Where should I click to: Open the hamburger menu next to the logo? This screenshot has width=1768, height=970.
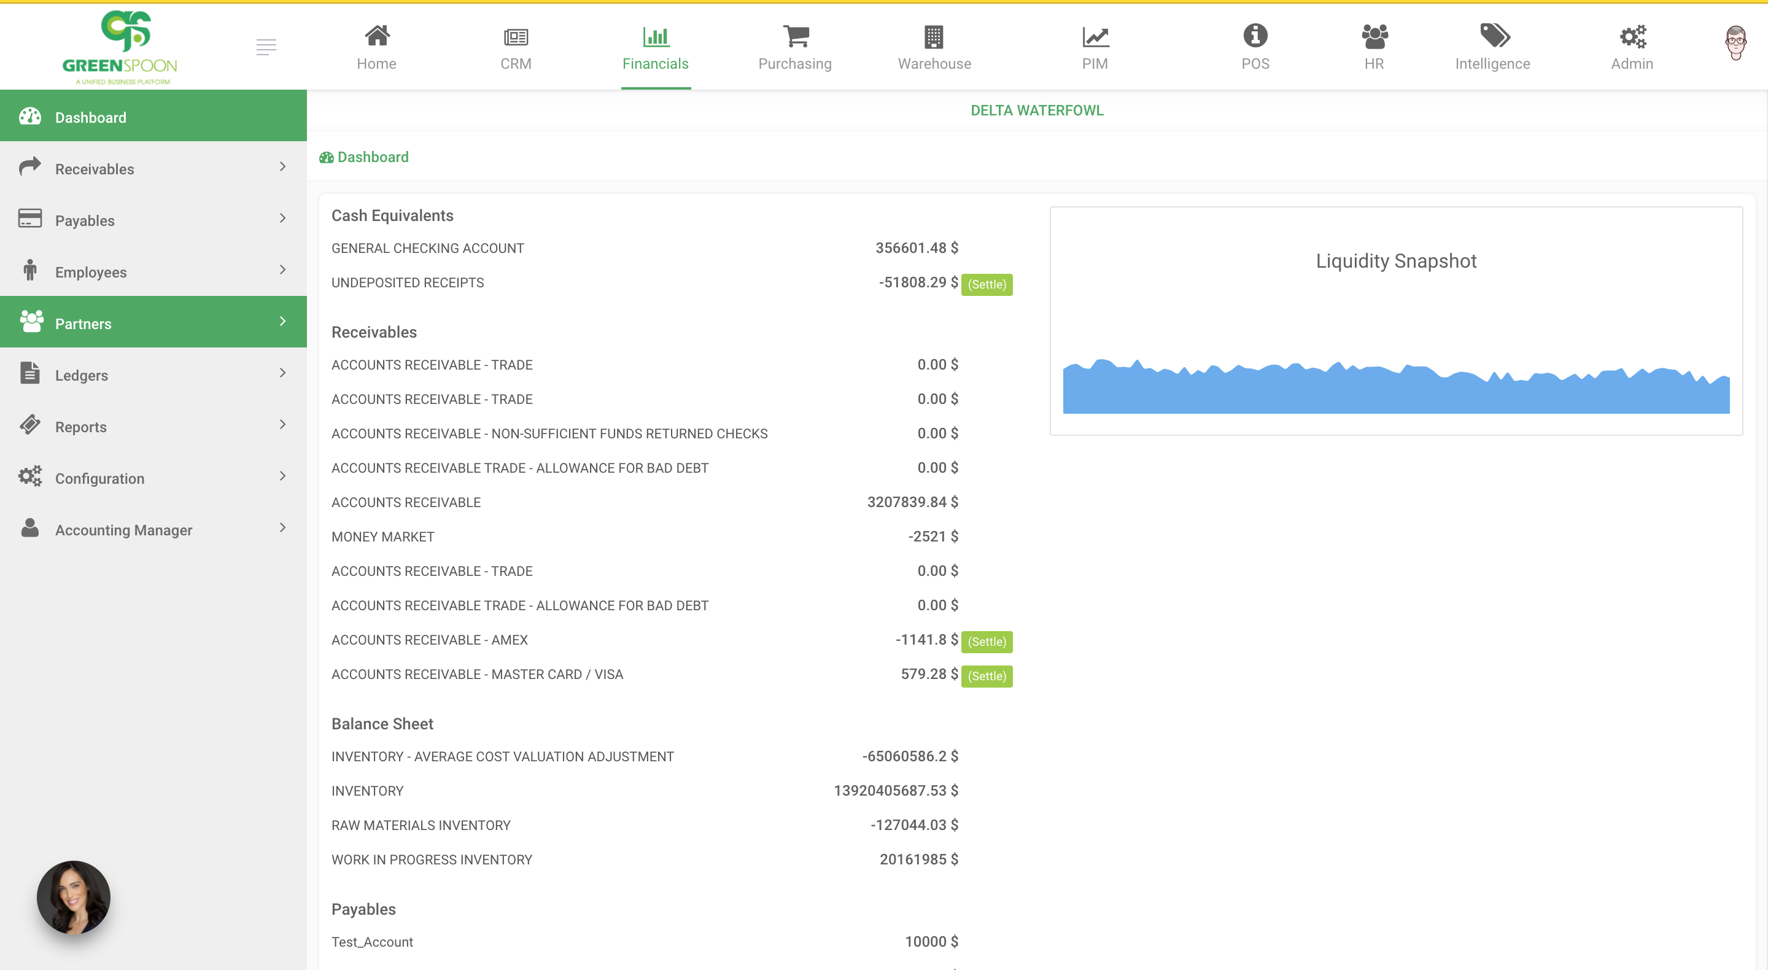tap(266, 46)
